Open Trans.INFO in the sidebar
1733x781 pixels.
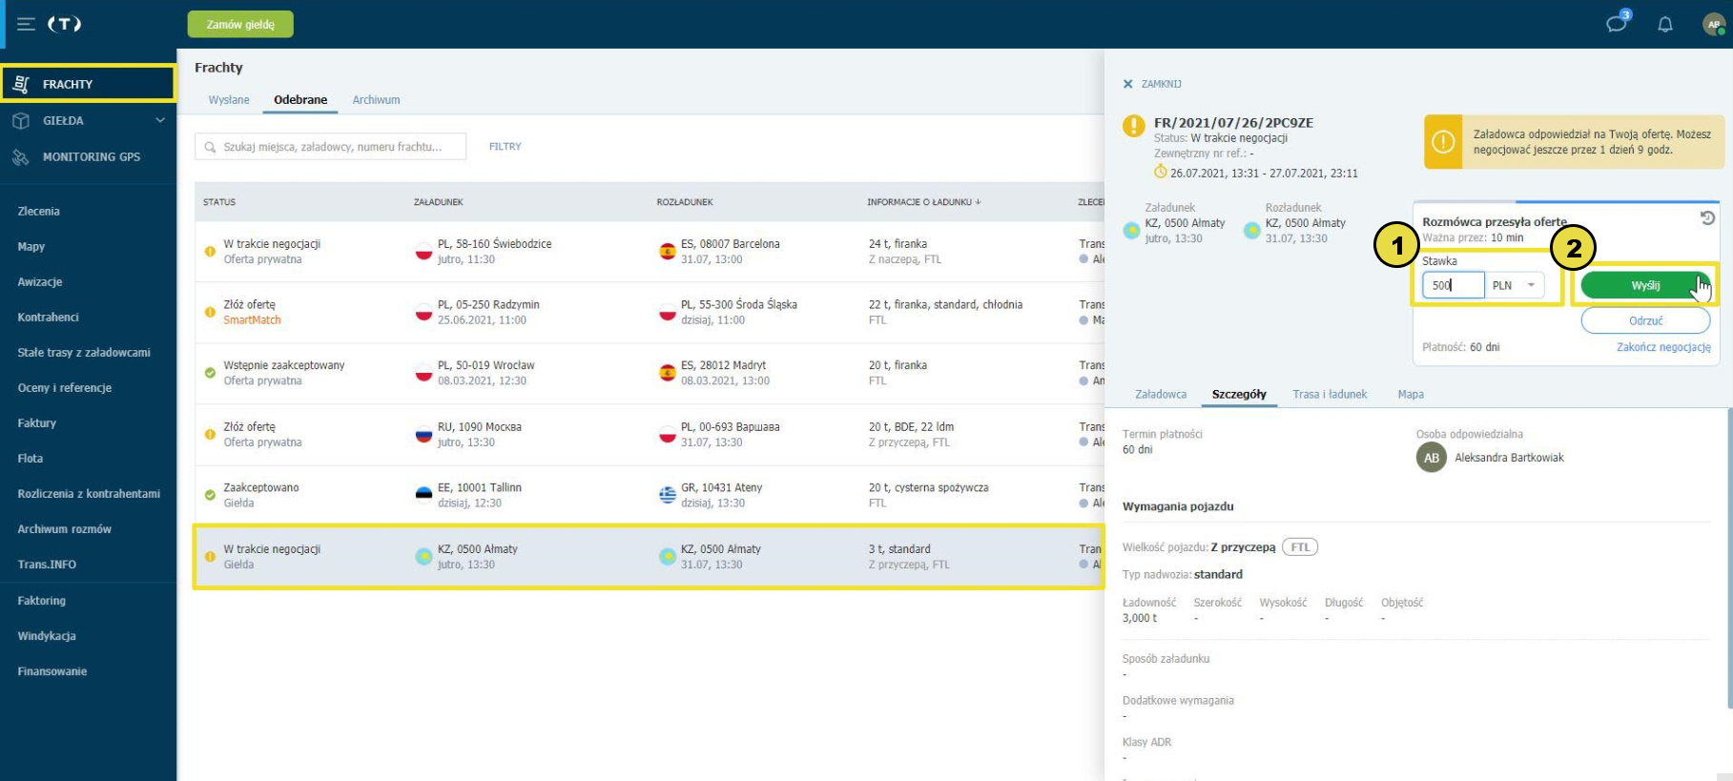(x=47, y=564)
